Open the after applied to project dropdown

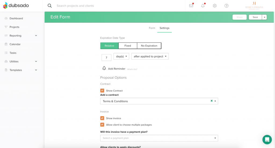point(150,56)
